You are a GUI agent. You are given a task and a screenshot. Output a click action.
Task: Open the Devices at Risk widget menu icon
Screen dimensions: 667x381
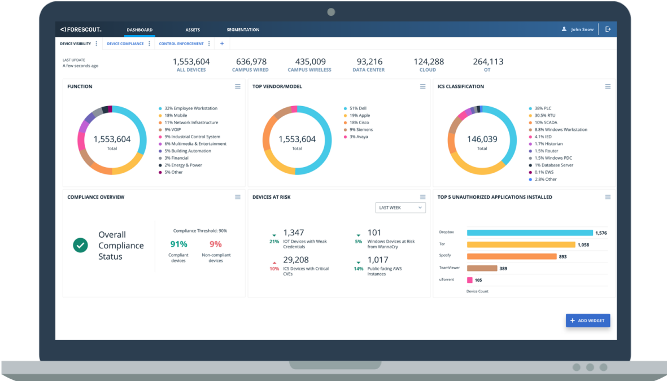pyautogui.click(x=422, y=197)
